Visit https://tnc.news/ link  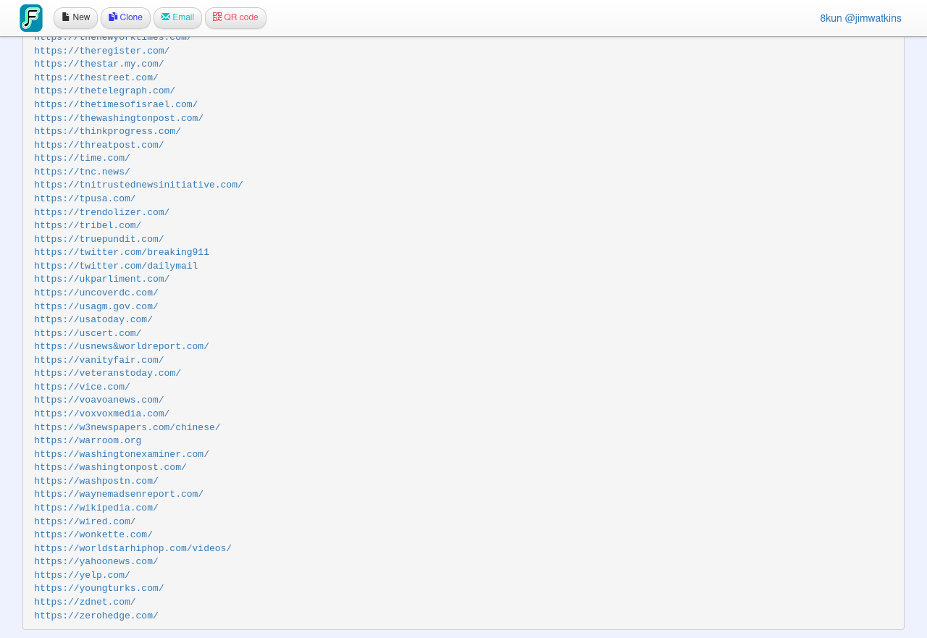click(83, 172)
